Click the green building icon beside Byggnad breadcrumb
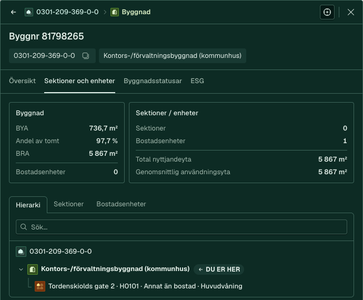 pyautogui.click(x=115, y=12)
